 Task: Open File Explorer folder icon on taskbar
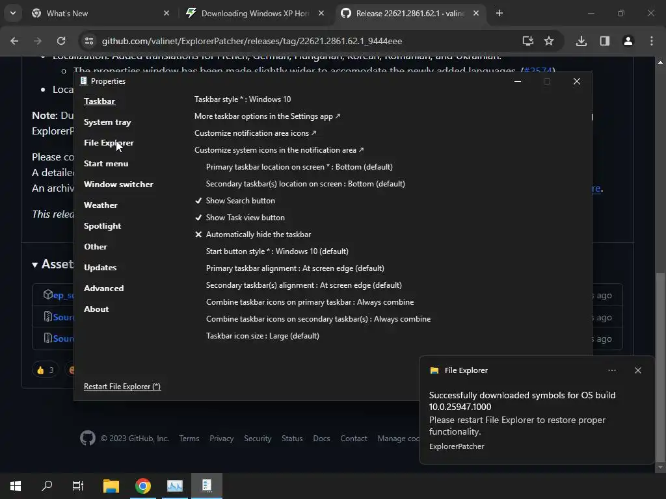[x=111, y=485]
